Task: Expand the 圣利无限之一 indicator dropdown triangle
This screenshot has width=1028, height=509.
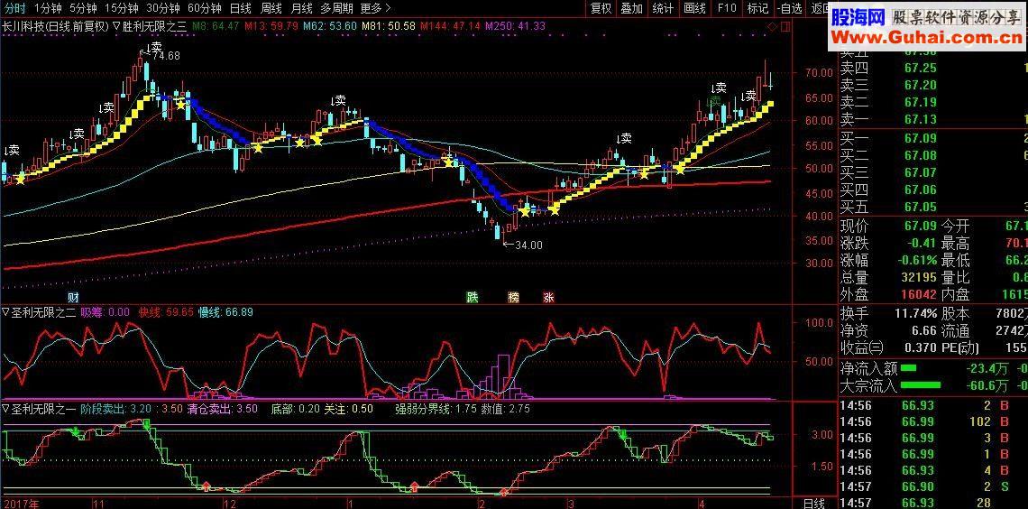Action: [6, 408]
